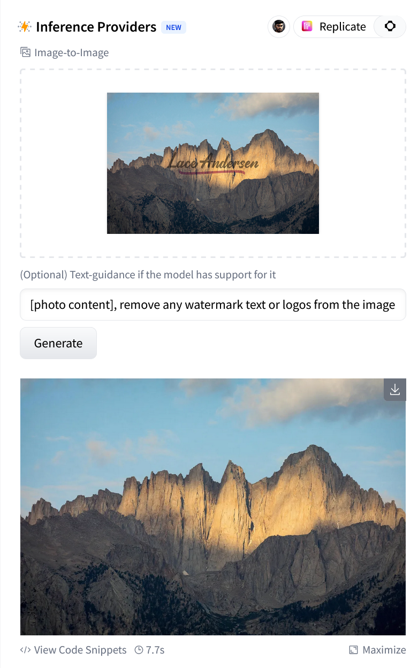This screenshot has height=668, width=418.
Task: Open the Image-to-Image task label
Action: click(x=72, y=52)
